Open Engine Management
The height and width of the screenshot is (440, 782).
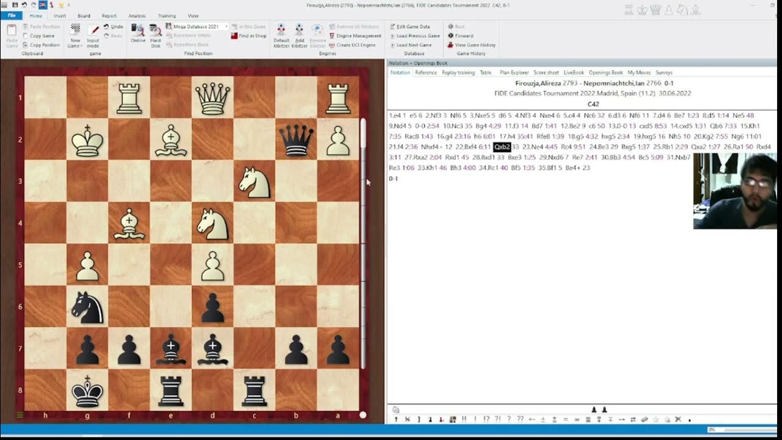pyautogui.click(x=354, y=36)
